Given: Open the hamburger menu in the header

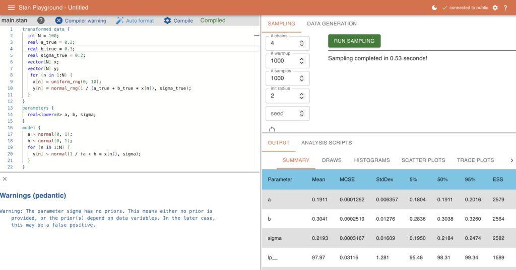Looking at the screenshot, I should pos(11,8).
